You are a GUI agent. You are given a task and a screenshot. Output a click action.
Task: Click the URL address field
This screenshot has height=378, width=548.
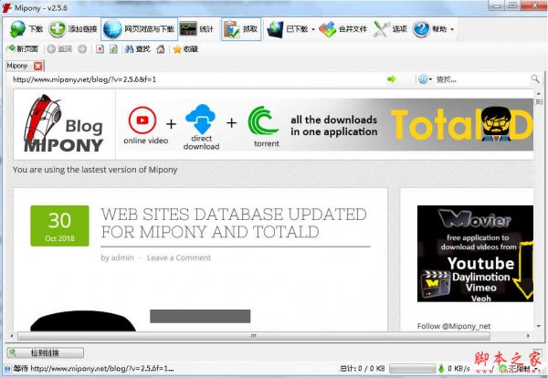(197, 79)
